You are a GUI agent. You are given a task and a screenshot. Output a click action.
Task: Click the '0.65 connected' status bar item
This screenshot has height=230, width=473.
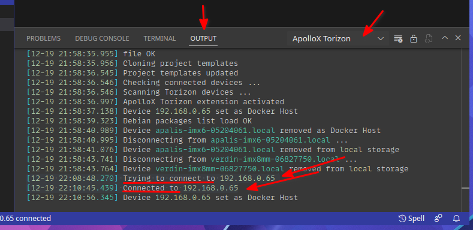25,218
